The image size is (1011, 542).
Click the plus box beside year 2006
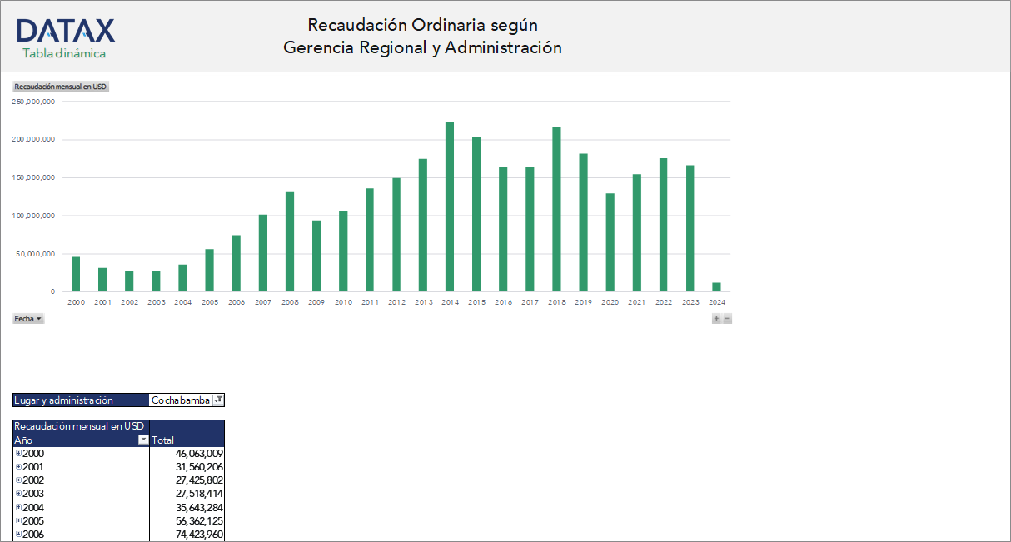(17, 534)
